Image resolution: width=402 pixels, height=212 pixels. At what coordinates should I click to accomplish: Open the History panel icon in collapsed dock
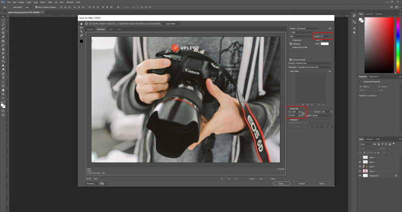coord(354,15)
